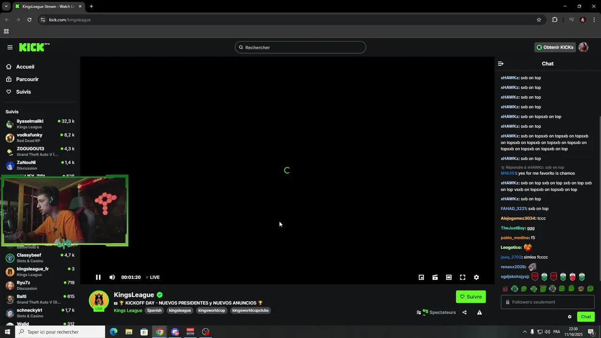The width and height of the screenshot is (601, 338).
Task: Toggle fullscreen mode
Action: [462, 277]
